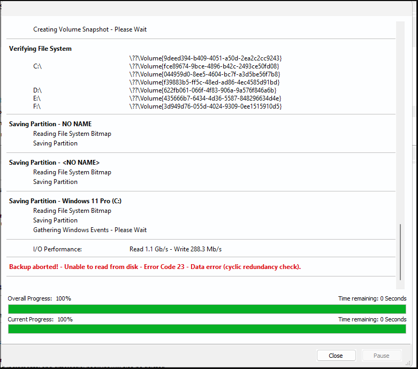This screenshot has width=418, height=369.
Task: Click the I/O Performance label
Action: (58, 249)
